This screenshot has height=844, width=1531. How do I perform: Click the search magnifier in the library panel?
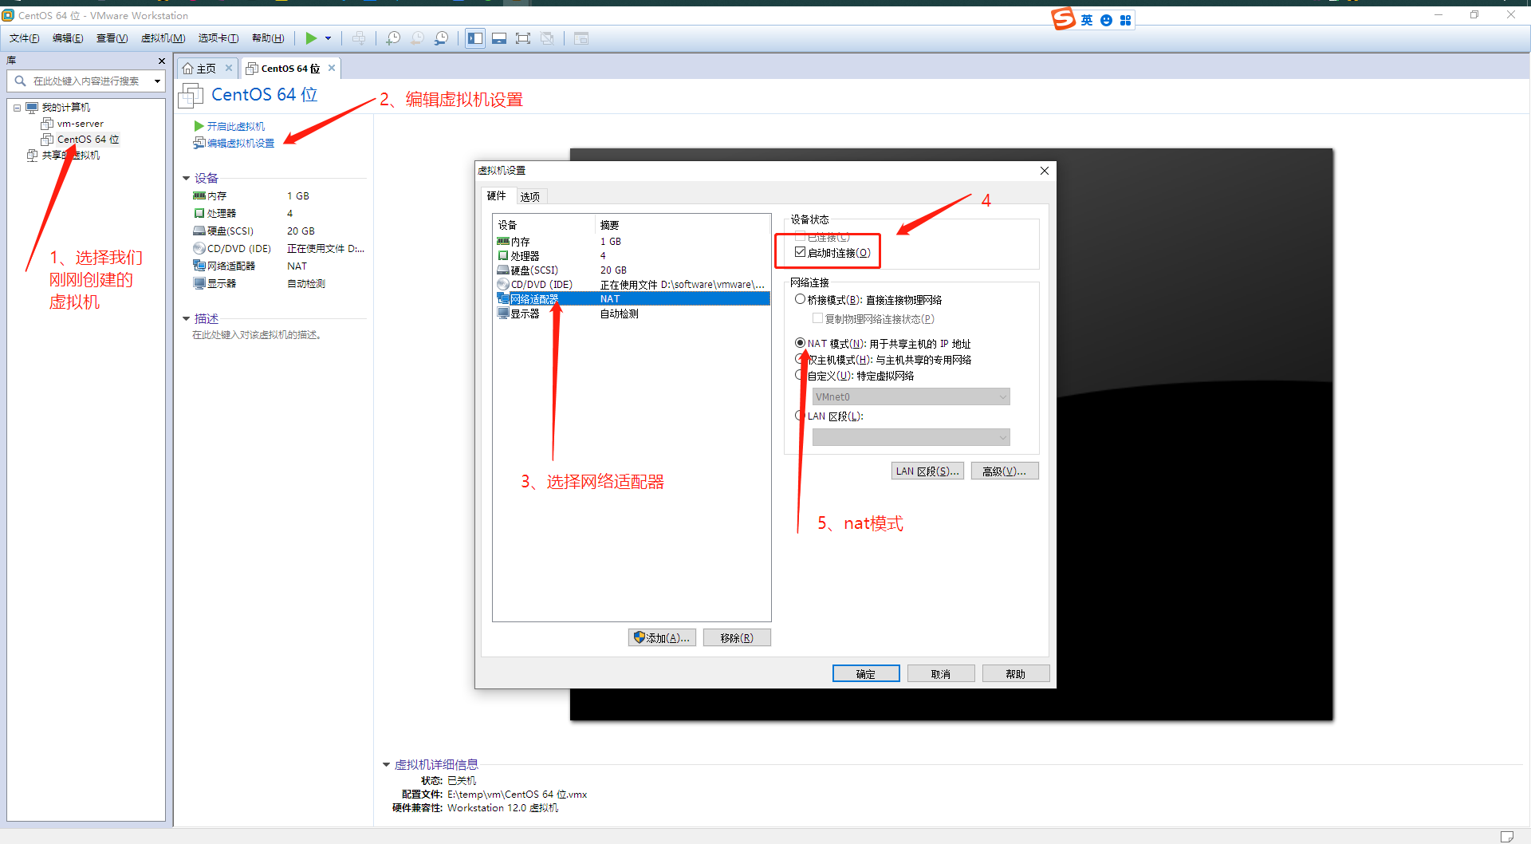tap(20, 81)
